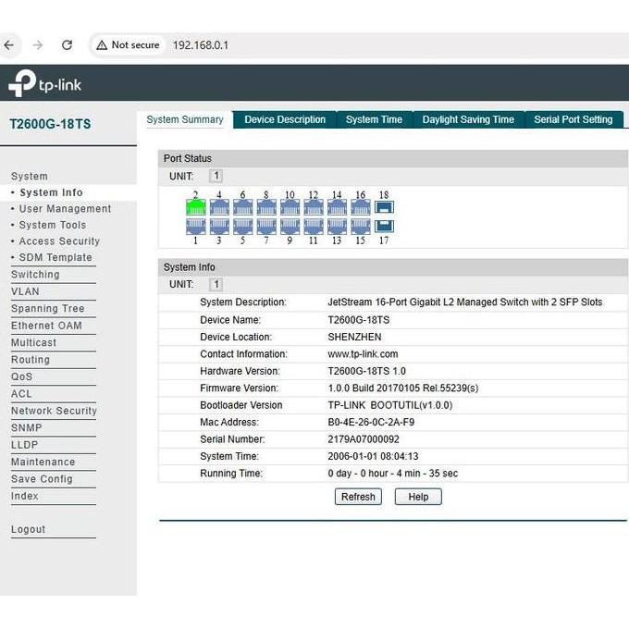
Task: Select port 8 icon in Port Status
Action: 266,207
